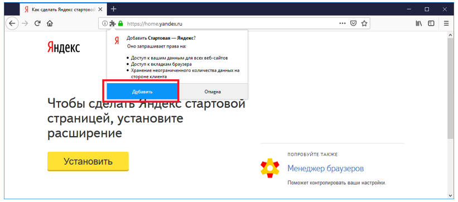Click the Yandex icon in the popup

(x=117, y=40)
